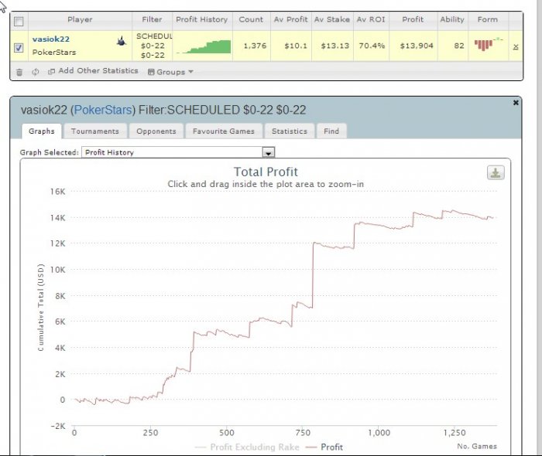542x456 pixels.
Task: Switch to the Opponents tab
Action: pos(156,131)
